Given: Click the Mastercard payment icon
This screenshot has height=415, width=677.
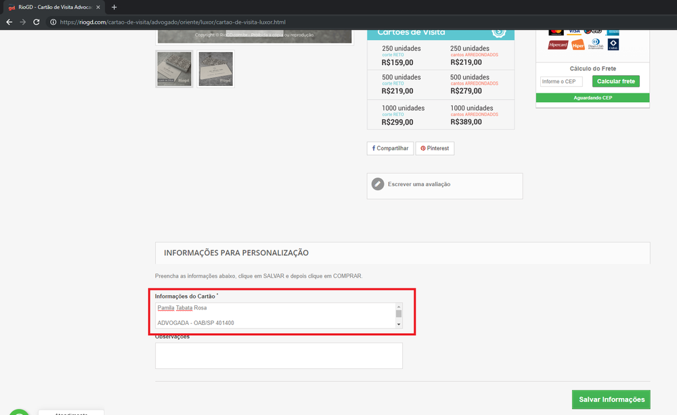Looking at the screenshot, I should pos(556,32).
